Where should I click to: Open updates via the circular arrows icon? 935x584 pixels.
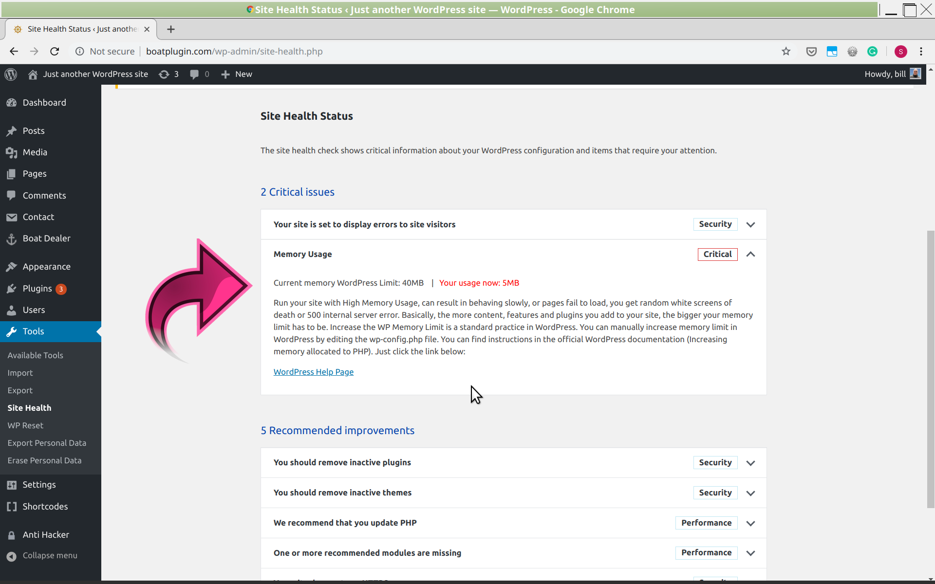pyautogui.click(x=164, y=74)
